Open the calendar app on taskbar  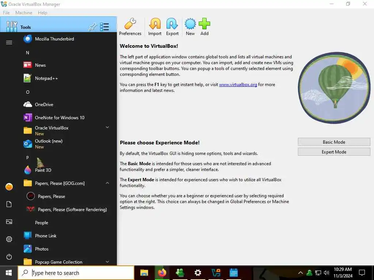pos(233,273)
